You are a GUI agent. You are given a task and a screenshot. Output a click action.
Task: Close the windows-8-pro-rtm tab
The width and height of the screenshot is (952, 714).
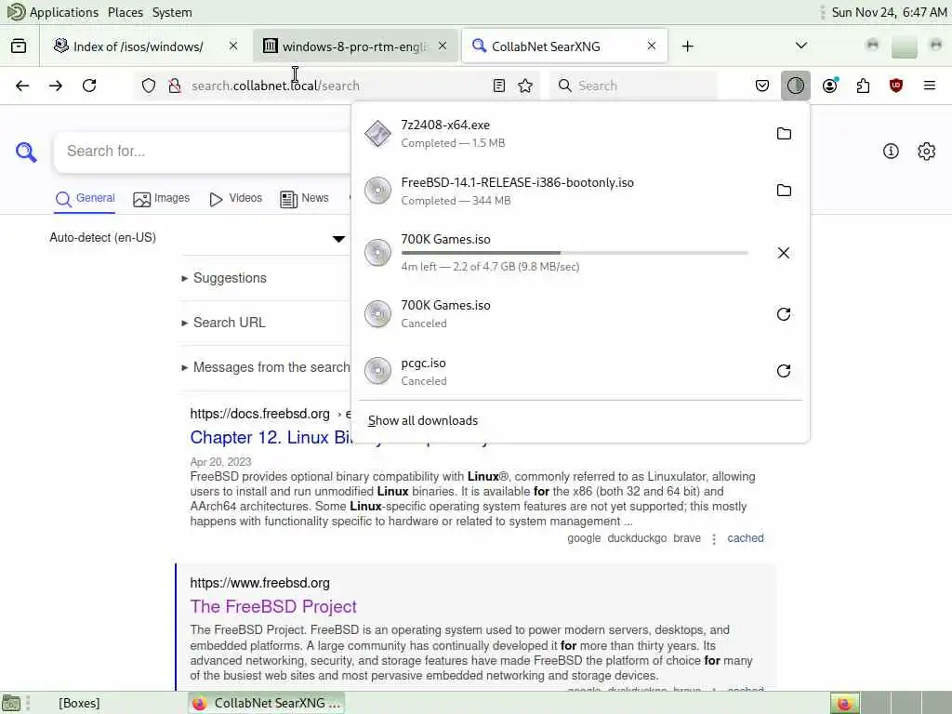point(443,46)
